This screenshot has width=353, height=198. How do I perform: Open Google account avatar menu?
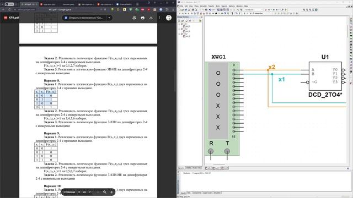(x=169, y=18)
